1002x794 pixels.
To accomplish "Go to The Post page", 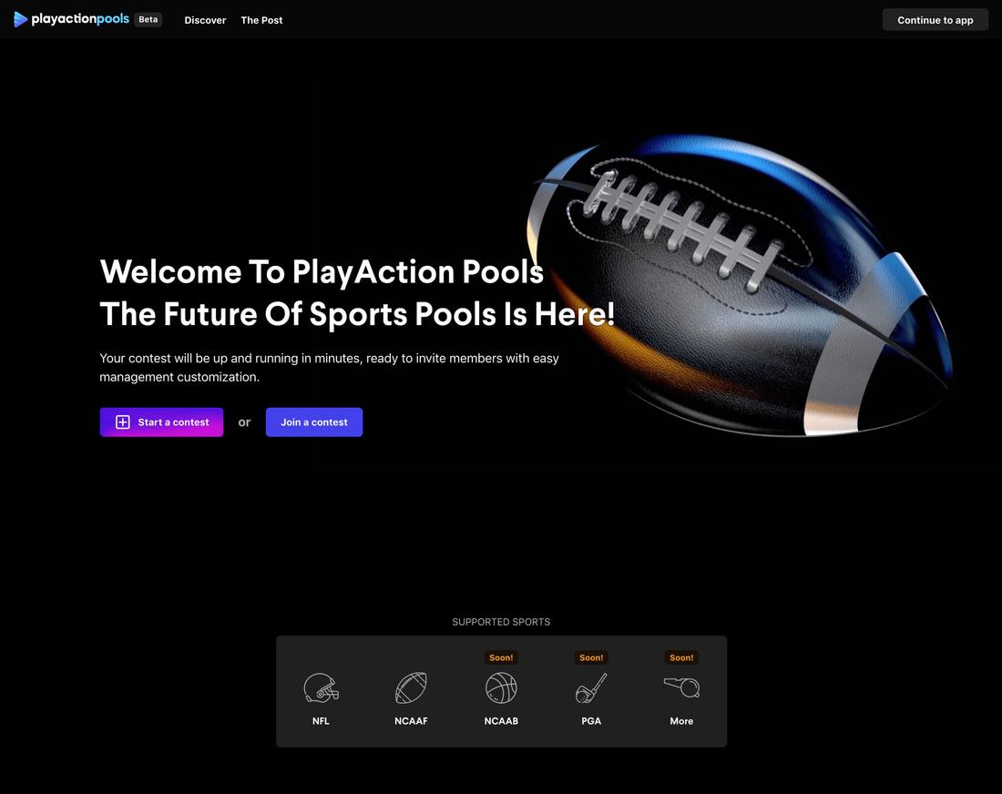I will point(261,20).
